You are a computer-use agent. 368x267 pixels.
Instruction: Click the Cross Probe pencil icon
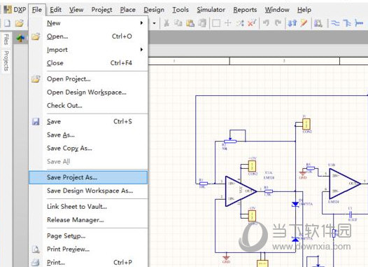tap(304, 23)
